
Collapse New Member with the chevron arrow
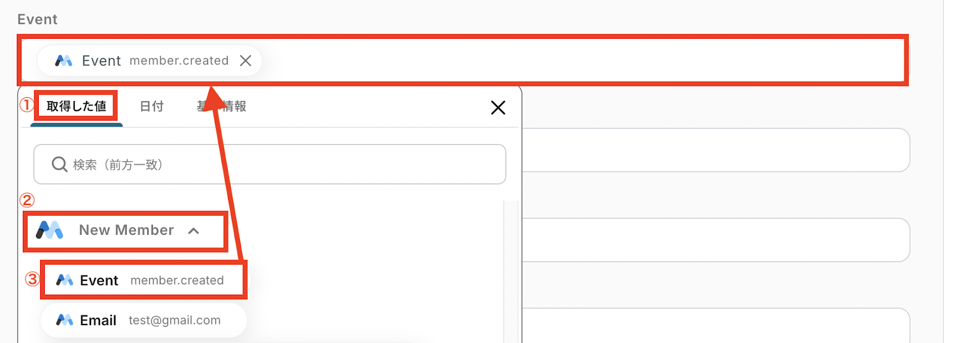(x=193, y=231)
